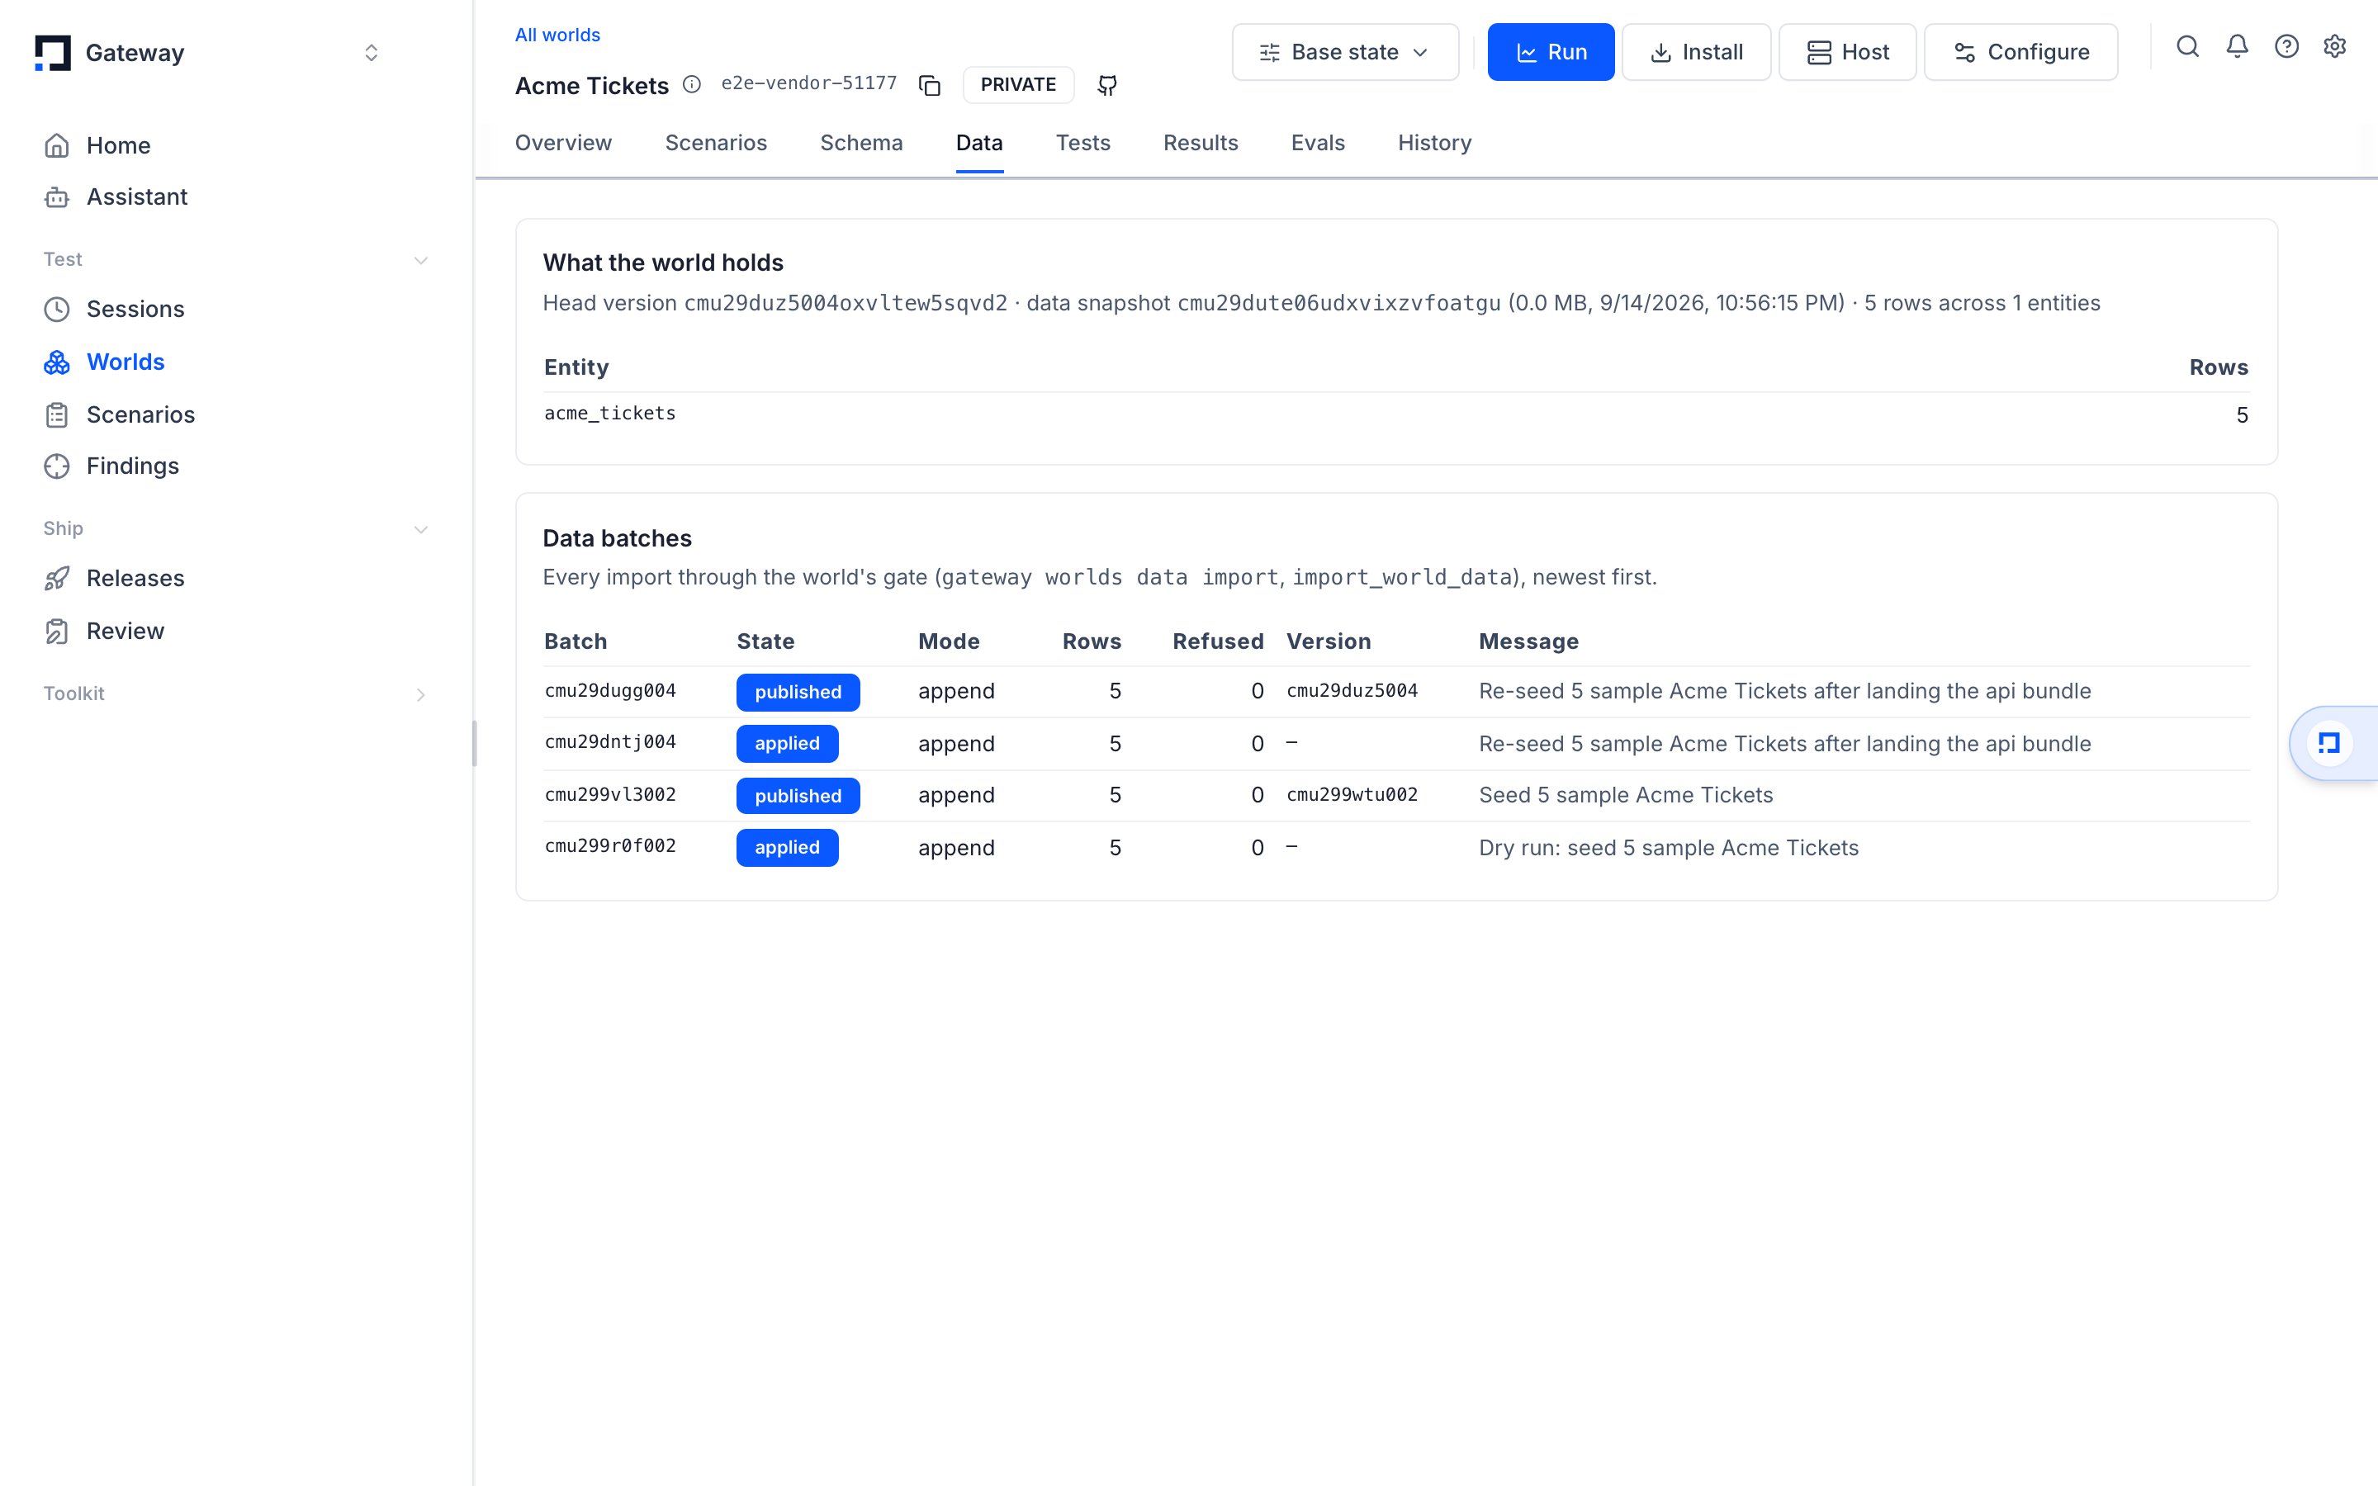Viewport: 2378px width, 1486px height.
Task: Select Worlds in the sidebar
Action: [x=104, y=362]
